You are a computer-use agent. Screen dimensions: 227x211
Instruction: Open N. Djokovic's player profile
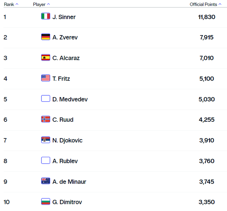(67, 140)
